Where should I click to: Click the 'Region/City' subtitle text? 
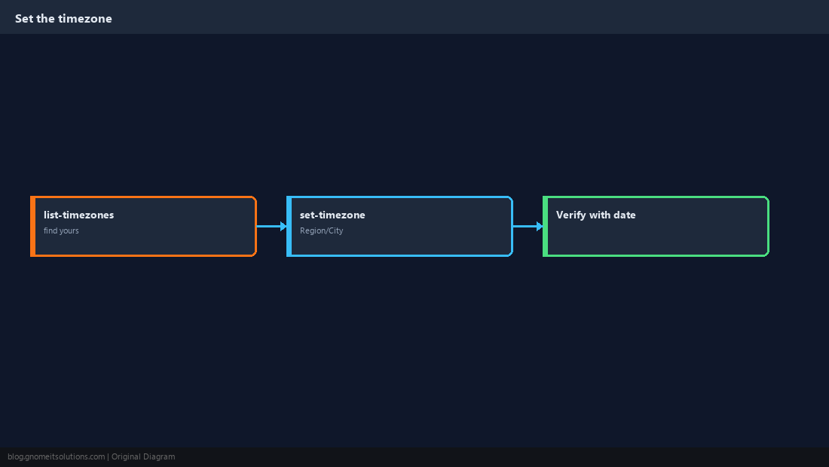(322, 230)
